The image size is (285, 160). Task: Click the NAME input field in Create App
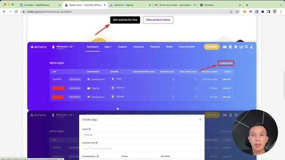(142, 135)
